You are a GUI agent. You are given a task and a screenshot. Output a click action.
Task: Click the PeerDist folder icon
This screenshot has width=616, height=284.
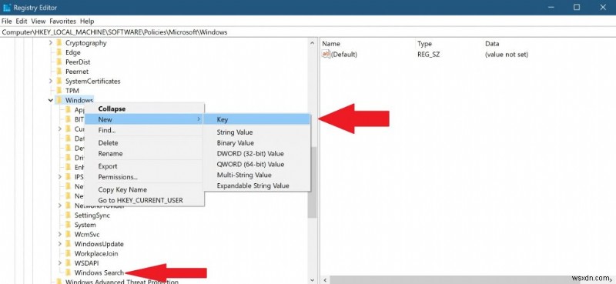tap(59, 62)
